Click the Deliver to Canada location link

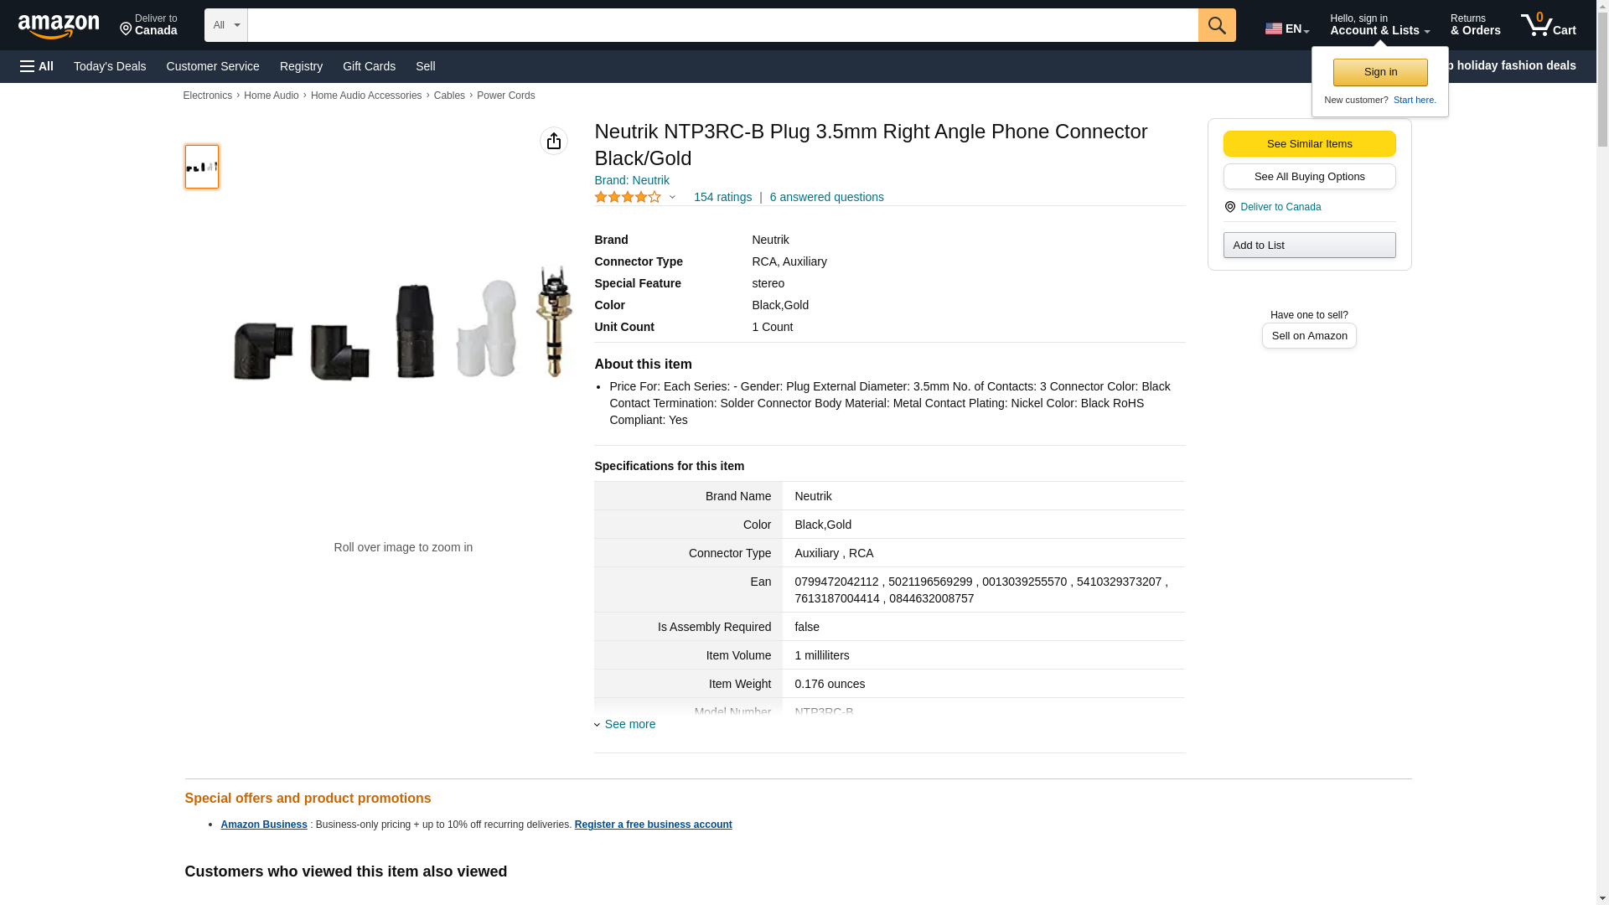pyautogui.click(x=1280, y=207)
